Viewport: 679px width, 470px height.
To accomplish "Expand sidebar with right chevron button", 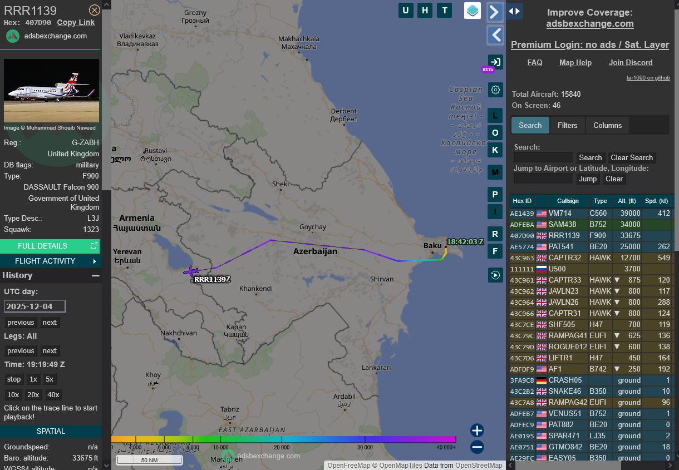I will 495,12.
